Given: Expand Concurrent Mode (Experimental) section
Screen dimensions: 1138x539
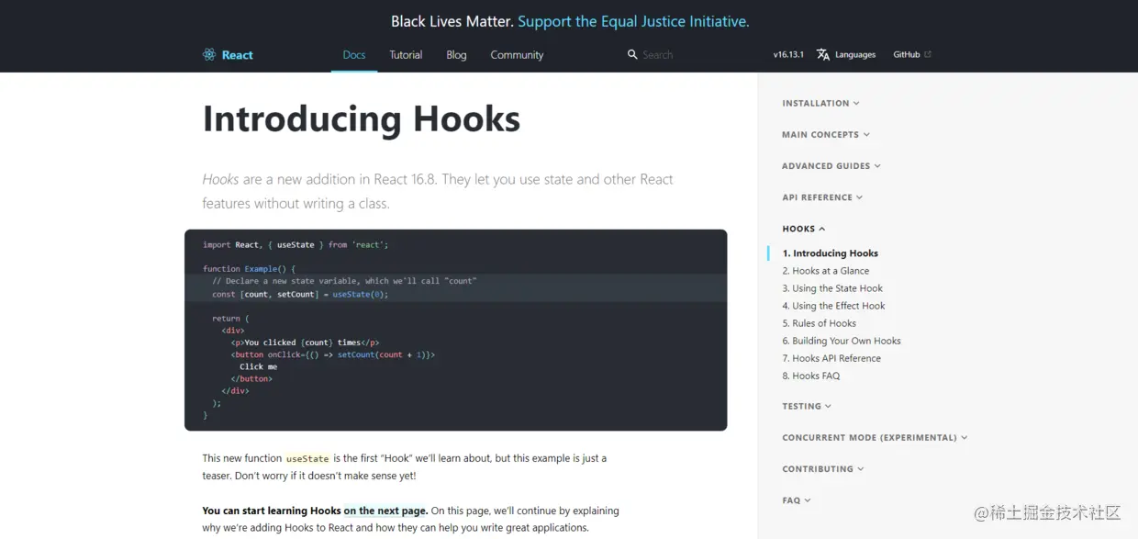Looking at the screenshot, I should (875, 438).
